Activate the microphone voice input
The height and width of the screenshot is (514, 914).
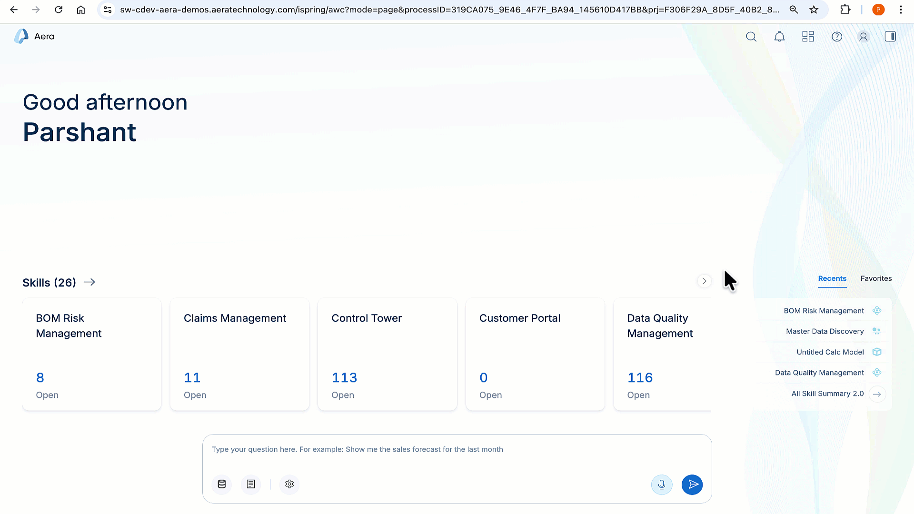click(x=662, y=484)
